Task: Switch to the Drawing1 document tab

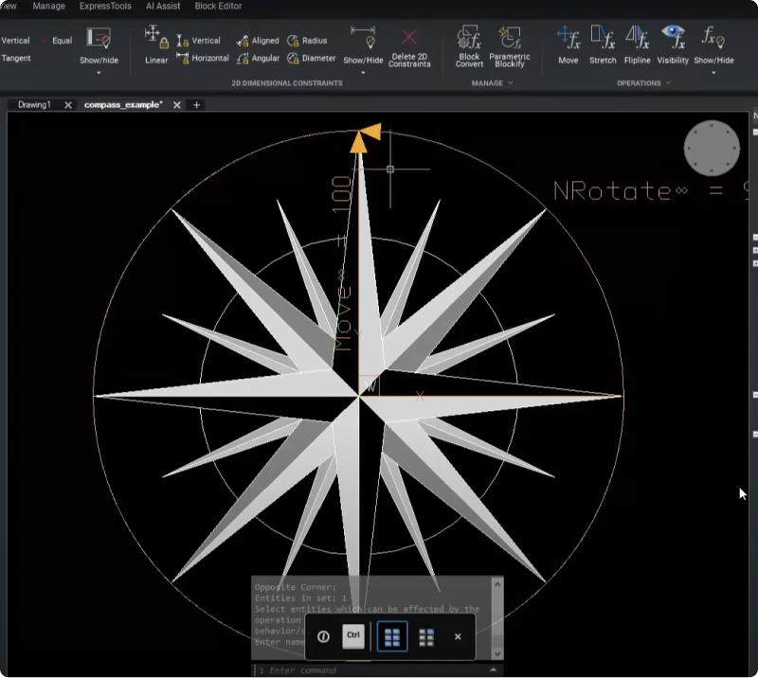Action: pyautogui.click(x=34, y=105)
